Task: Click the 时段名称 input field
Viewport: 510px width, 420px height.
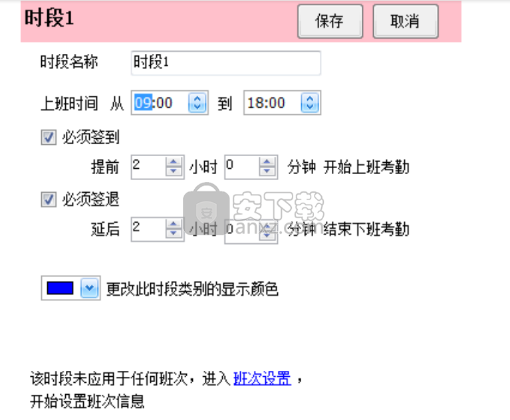Action: (225, 62)
